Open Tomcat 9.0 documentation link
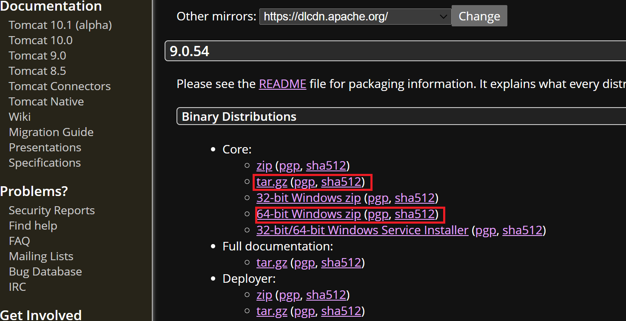This screenshot has height=321, width=626. point(37,56)
